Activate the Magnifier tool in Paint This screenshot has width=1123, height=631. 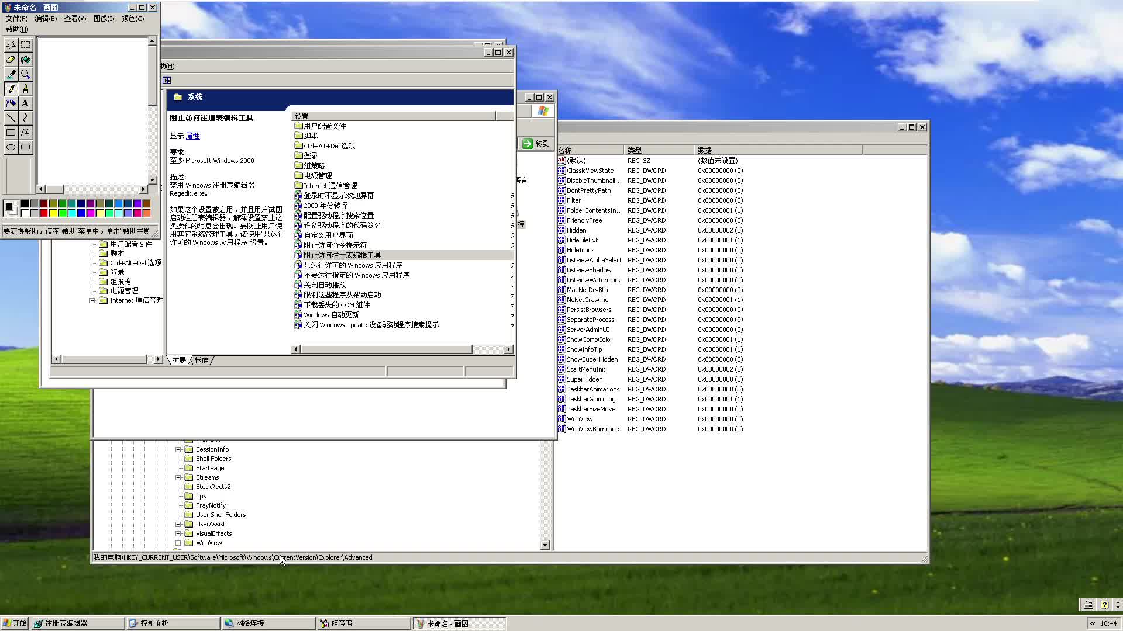25,74
